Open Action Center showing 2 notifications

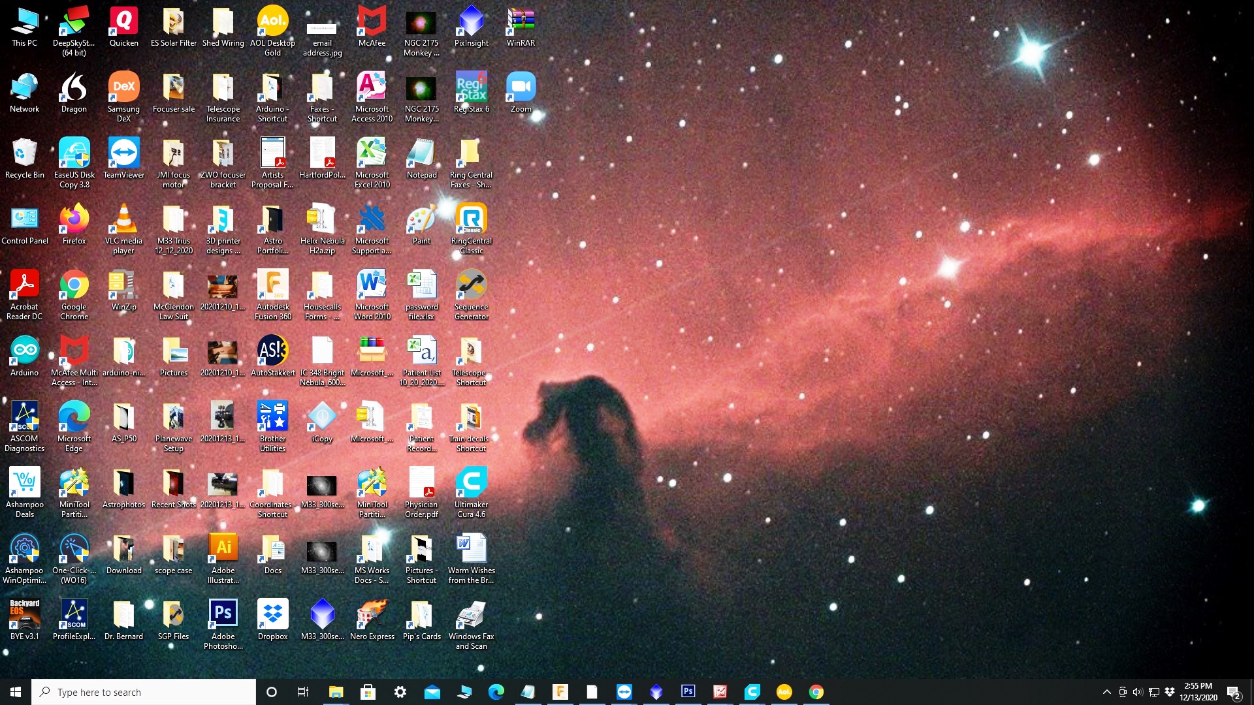1234,692
